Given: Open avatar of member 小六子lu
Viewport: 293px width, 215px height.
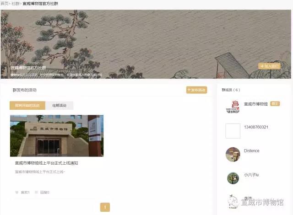Looking at the screenshot, I should (233, 178).
